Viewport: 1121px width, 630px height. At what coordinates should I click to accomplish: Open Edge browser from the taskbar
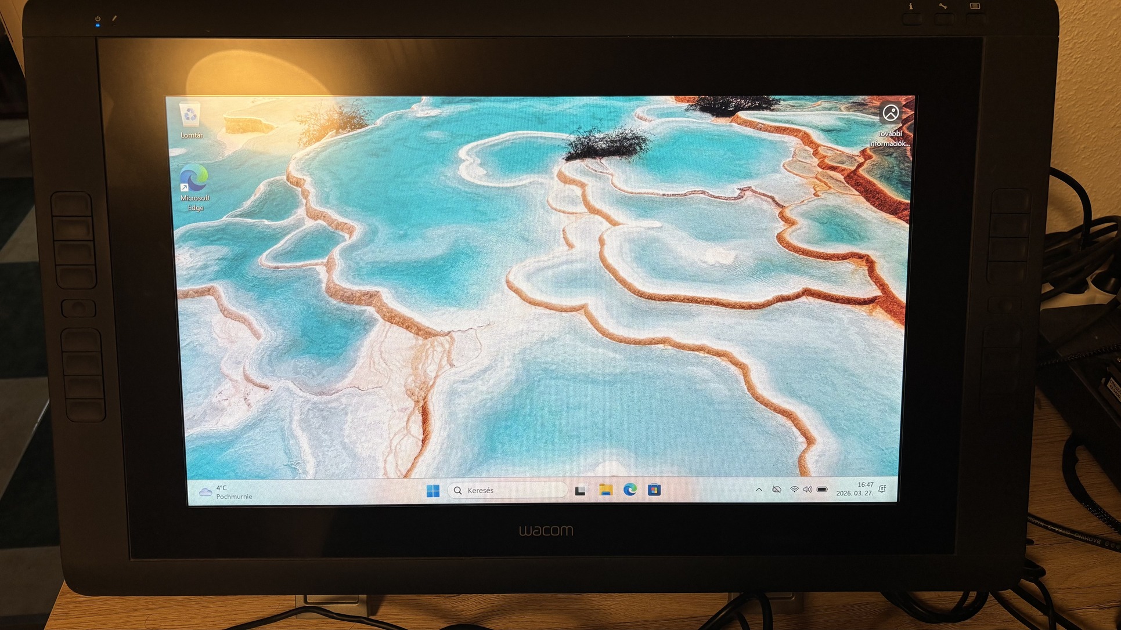[630, 490]
